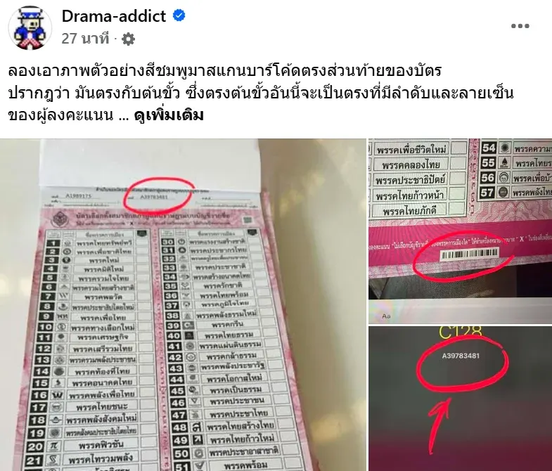Click the yellow C128 label

coord(461,332)
